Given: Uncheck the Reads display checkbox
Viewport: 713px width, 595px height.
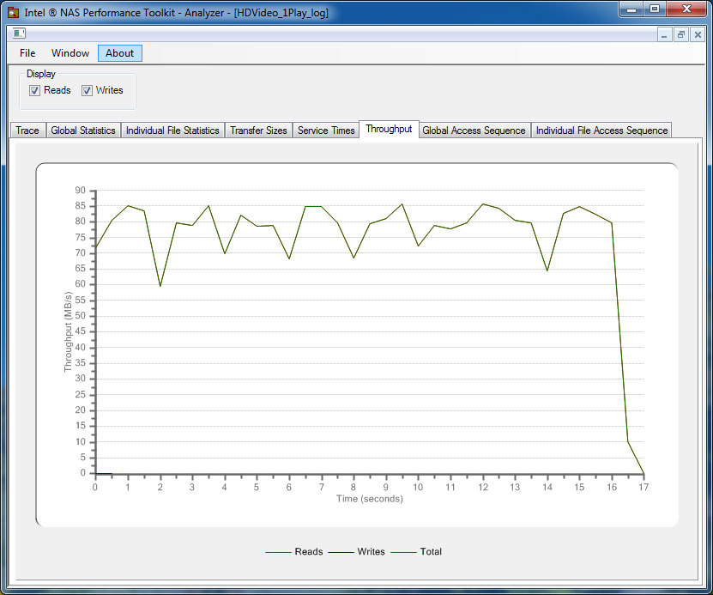Looking at the screenshot, I should (35, 91).
